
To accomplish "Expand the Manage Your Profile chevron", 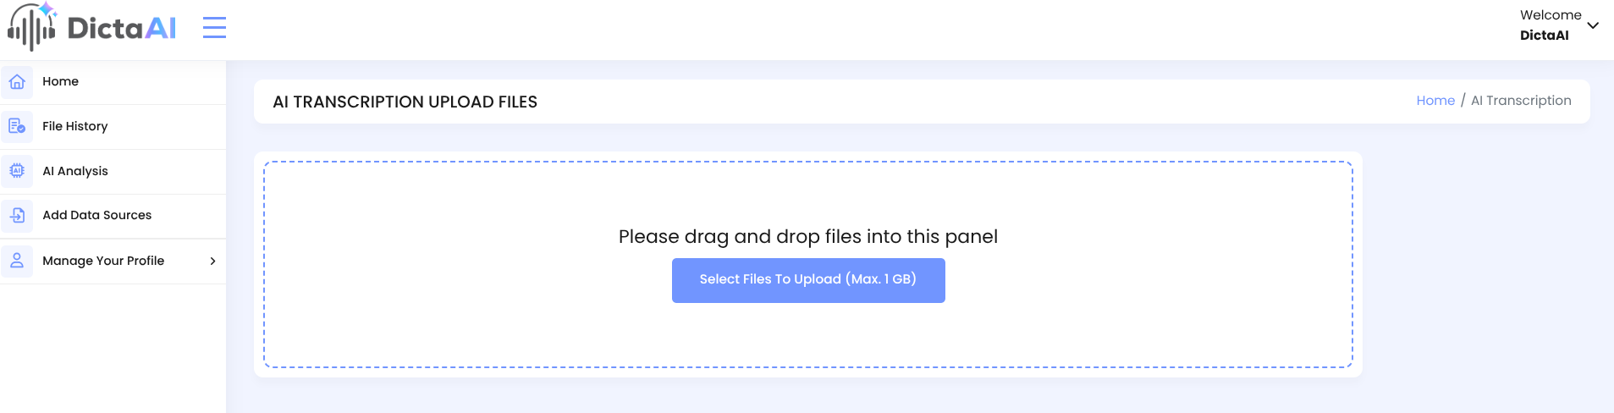I will [212, 261].
